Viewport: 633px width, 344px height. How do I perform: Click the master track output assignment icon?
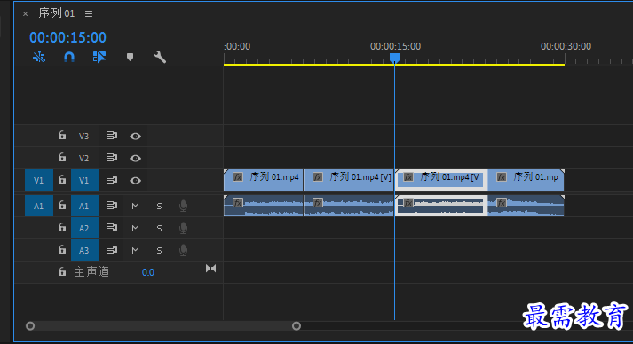pyautogui.click(x=210, y=269)
